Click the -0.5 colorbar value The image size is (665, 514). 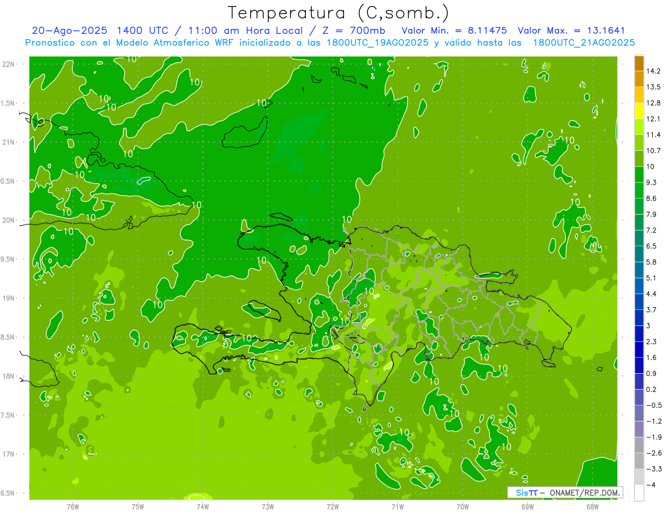click(x=653, y=405)
